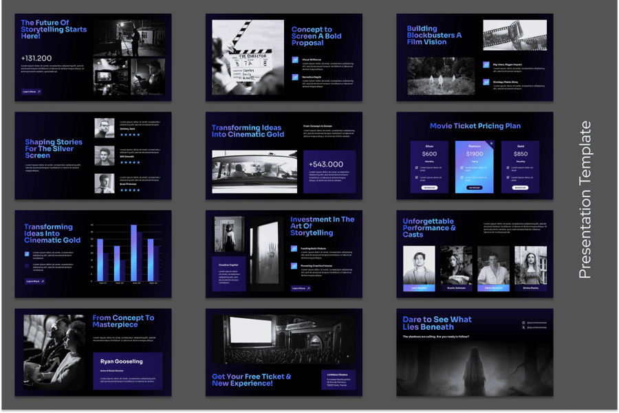The image size is (619, 413).
Task: Click the Visual Brilliance icon
Action: click(x=295, y=60)
